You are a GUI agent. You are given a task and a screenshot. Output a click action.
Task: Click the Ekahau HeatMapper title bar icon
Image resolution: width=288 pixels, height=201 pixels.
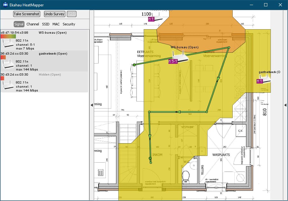5,4
